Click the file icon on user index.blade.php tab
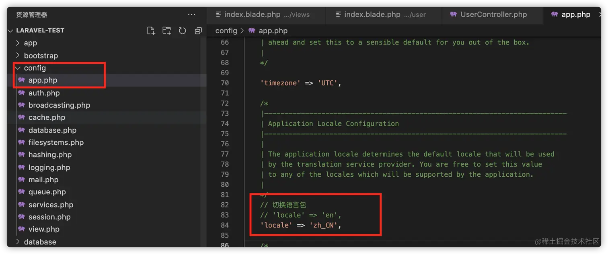Image resolution: width=608 pixels, height=254 pixels. 339,14
